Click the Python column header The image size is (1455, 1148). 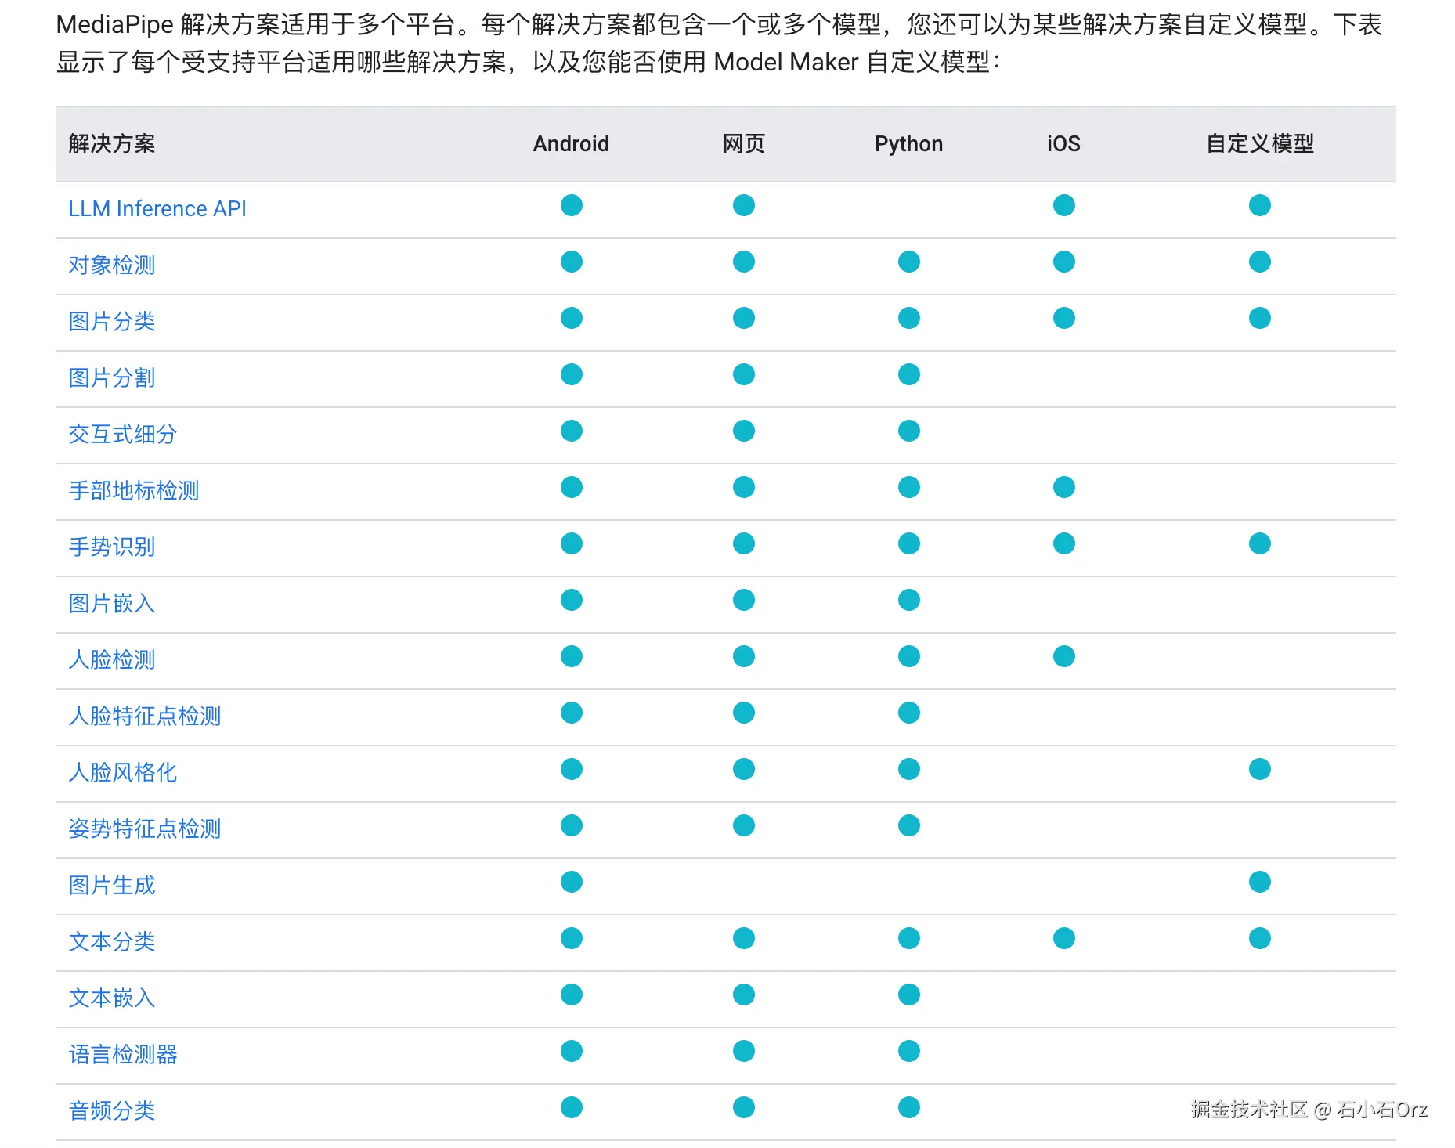click(x=908, y=144)
